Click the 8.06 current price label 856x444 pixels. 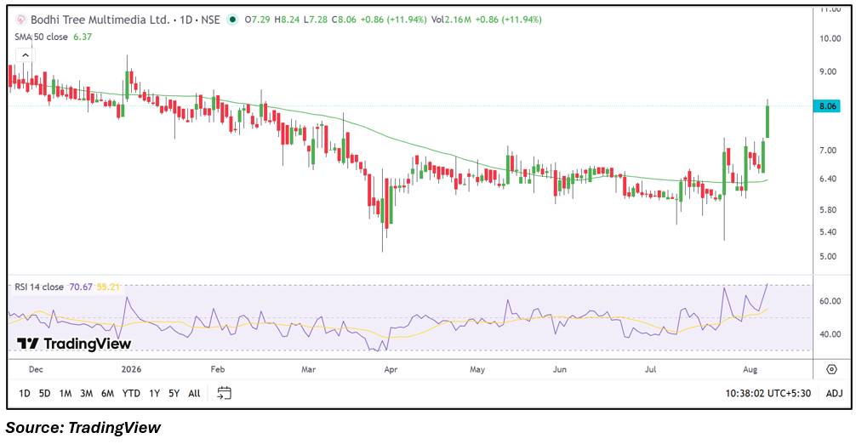(x=828, y=105)
